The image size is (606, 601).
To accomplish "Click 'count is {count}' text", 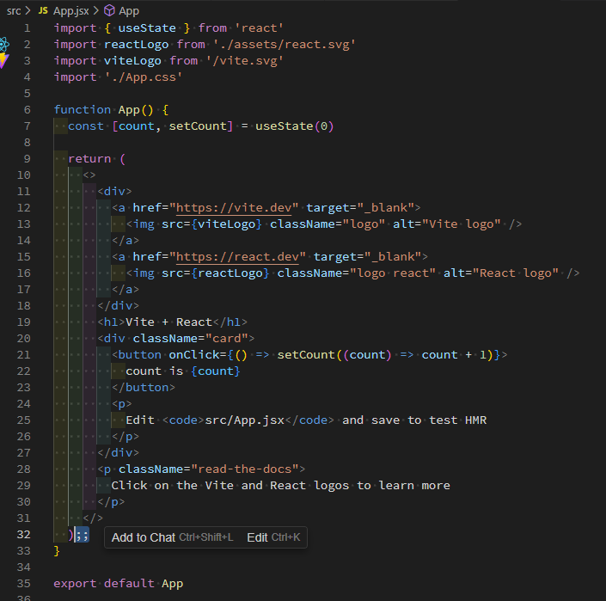I will [x=183, y=371].
